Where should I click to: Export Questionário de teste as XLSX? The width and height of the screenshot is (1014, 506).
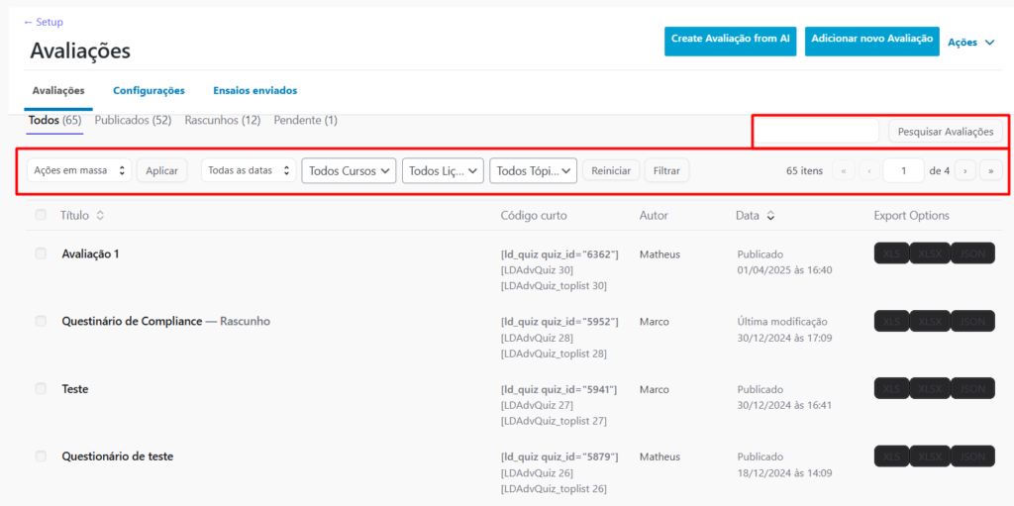point(931,456)
